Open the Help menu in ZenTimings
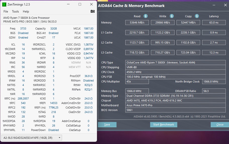Image resolution: width=229 pixels, height=144 pixels. (x=26, y=11)
